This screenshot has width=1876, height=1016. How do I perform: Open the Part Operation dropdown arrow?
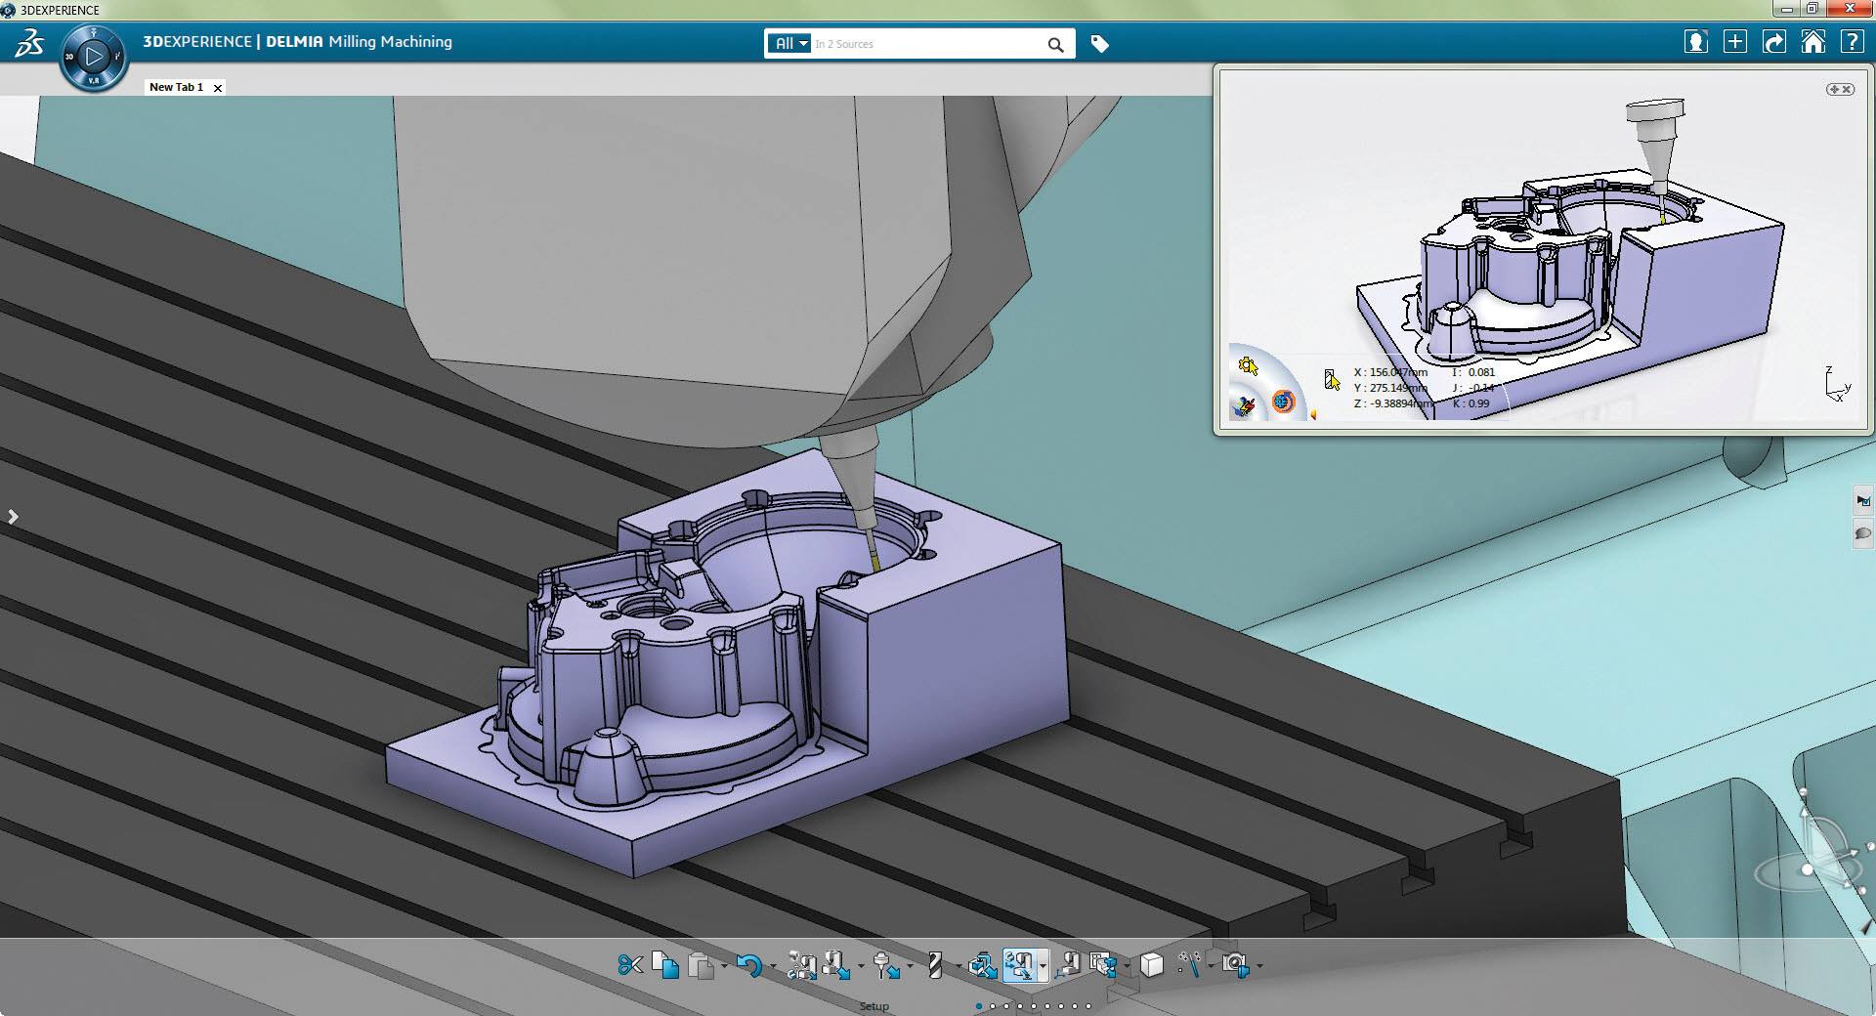(x=860, y=966)
